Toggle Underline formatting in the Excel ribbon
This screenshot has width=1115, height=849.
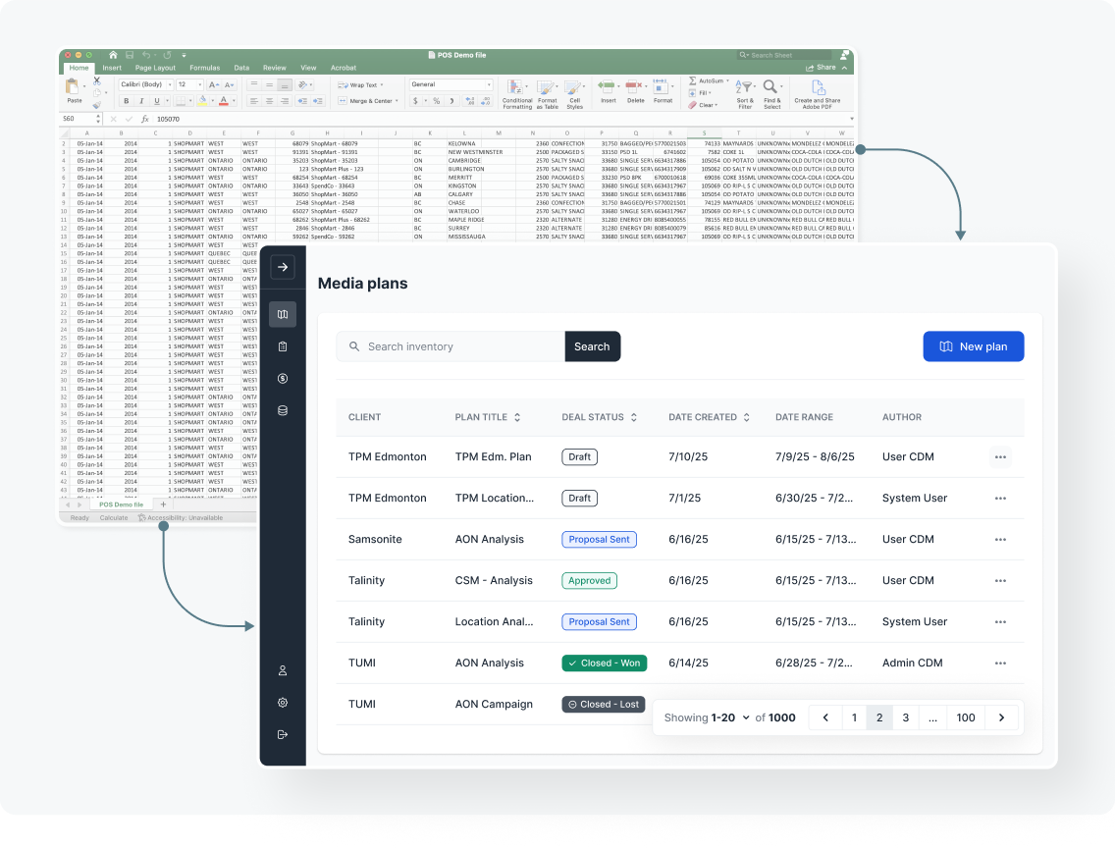[x=156, y=101]
